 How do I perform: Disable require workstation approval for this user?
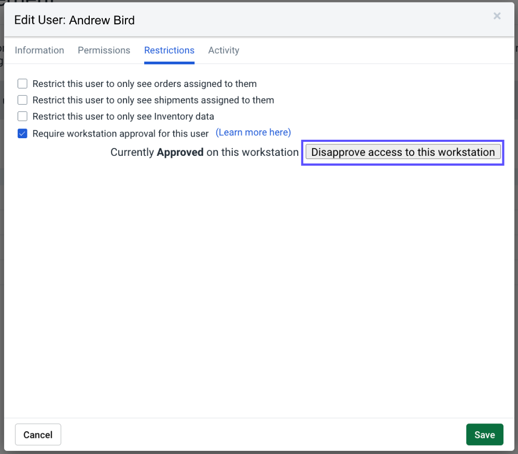22,133
